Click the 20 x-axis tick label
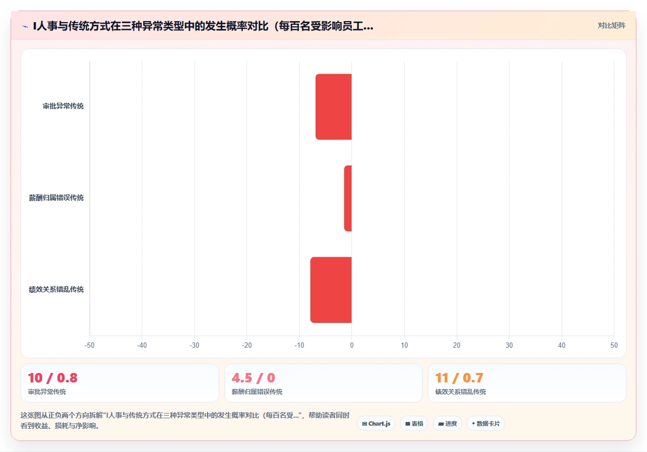Image resolution: width=647 pixels, height=452 pixels. (457, 345)
